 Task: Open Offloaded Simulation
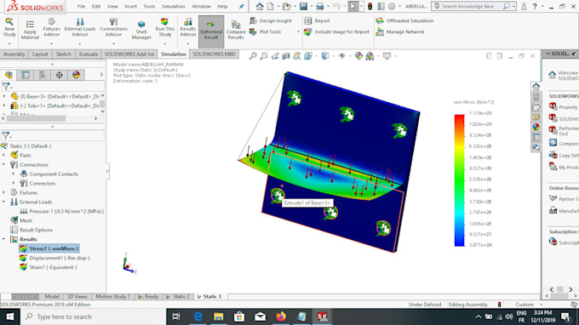pos(404,20)
